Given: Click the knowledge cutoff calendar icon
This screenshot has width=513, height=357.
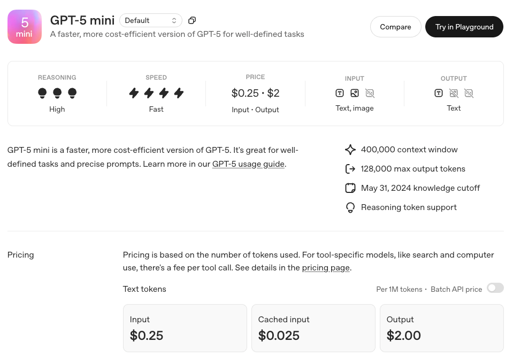Looking at the screenshot, I should [x=350, y=188].
